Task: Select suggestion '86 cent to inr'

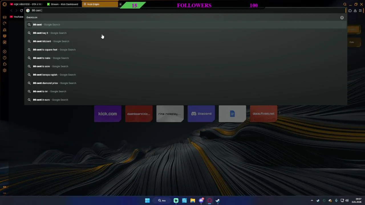Action: (186, 91)
